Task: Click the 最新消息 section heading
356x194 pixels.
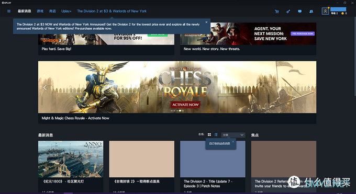Action: coord(46,135)
